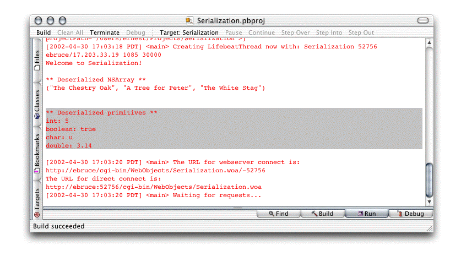
Task: Click Step Into in the toolbar
Action: click(329, 32)
